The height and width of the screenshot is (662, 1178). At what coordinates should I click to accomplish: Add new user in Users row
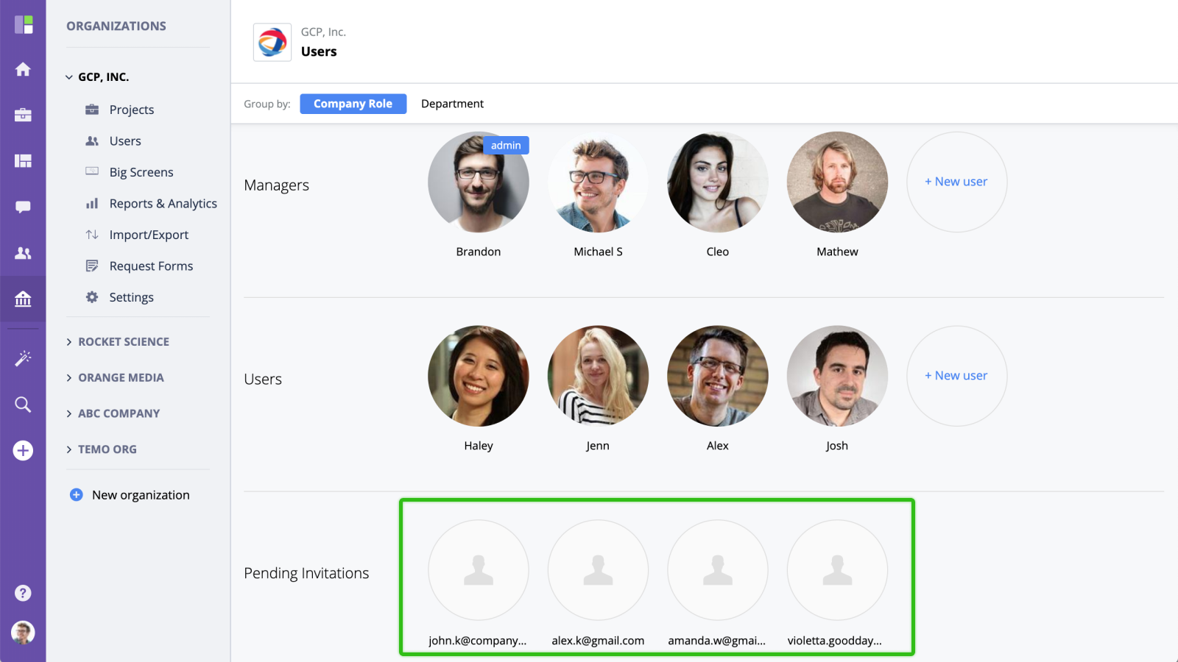tap(956, 376)
